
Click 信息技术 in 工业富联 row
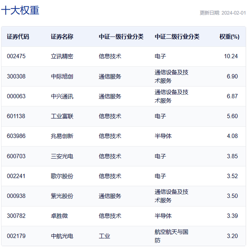pos(110,116)
